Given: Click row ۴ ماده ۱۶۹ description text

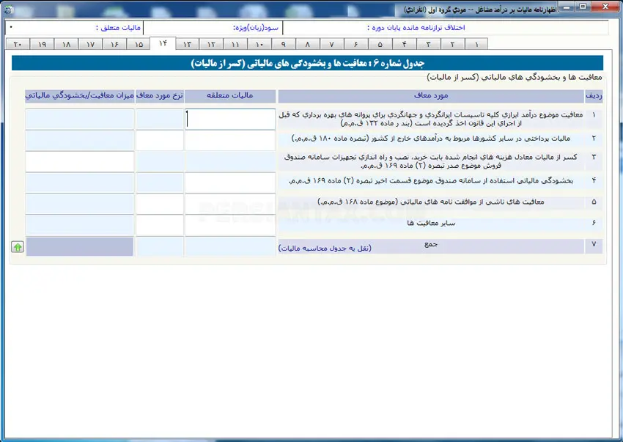Looking at the screenshot, I should 431,181.
